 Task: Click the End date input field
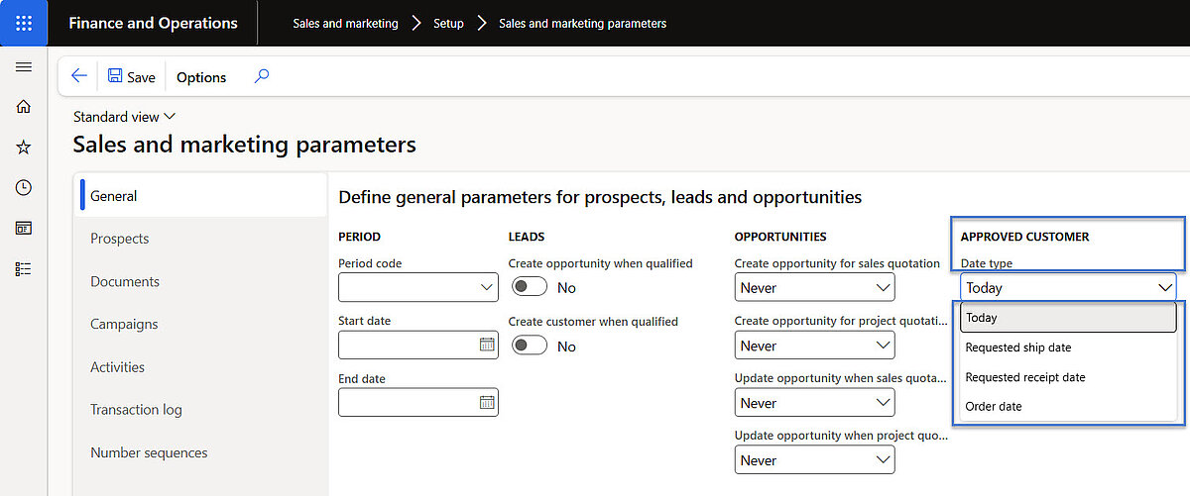pyautogui.click(x=408, y=402)
